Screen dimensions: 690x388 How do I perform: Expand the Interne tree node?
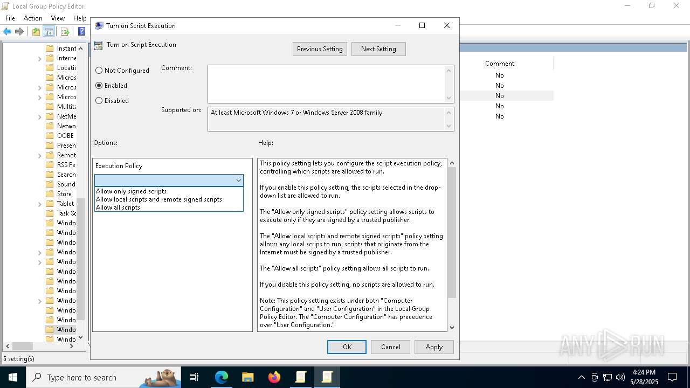pyautogui.click(x=39, y=58)
